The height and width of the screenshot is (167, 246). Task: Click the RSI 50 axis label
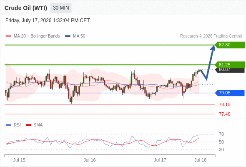point(221,142)
